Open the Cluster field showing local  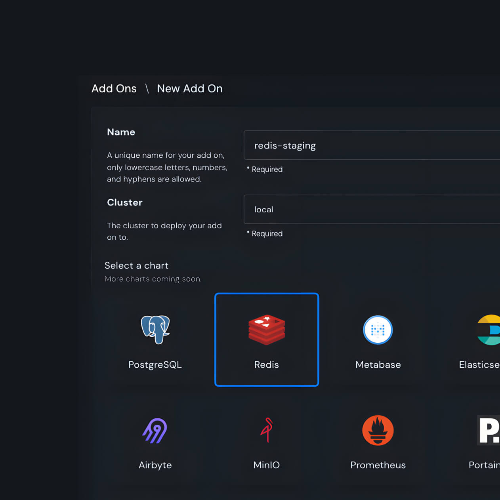pos(372,209)
